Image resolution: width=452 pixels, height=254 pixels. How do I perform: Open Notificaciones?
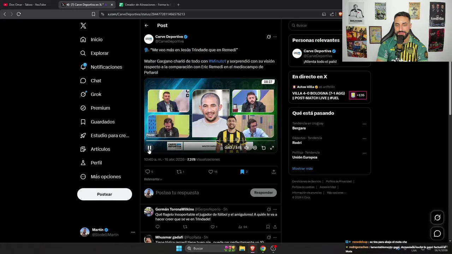(101, 67)
